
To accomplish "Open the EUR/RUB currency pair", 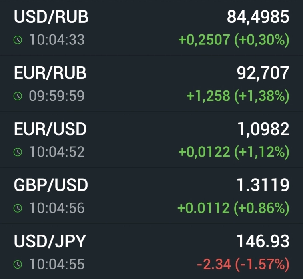I will (x=50, y=73).
